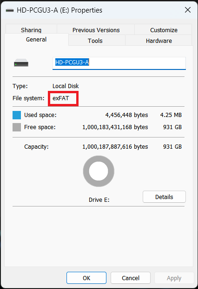198x289 pixels.
Task: Click the Details button
Action: [164, 197]
